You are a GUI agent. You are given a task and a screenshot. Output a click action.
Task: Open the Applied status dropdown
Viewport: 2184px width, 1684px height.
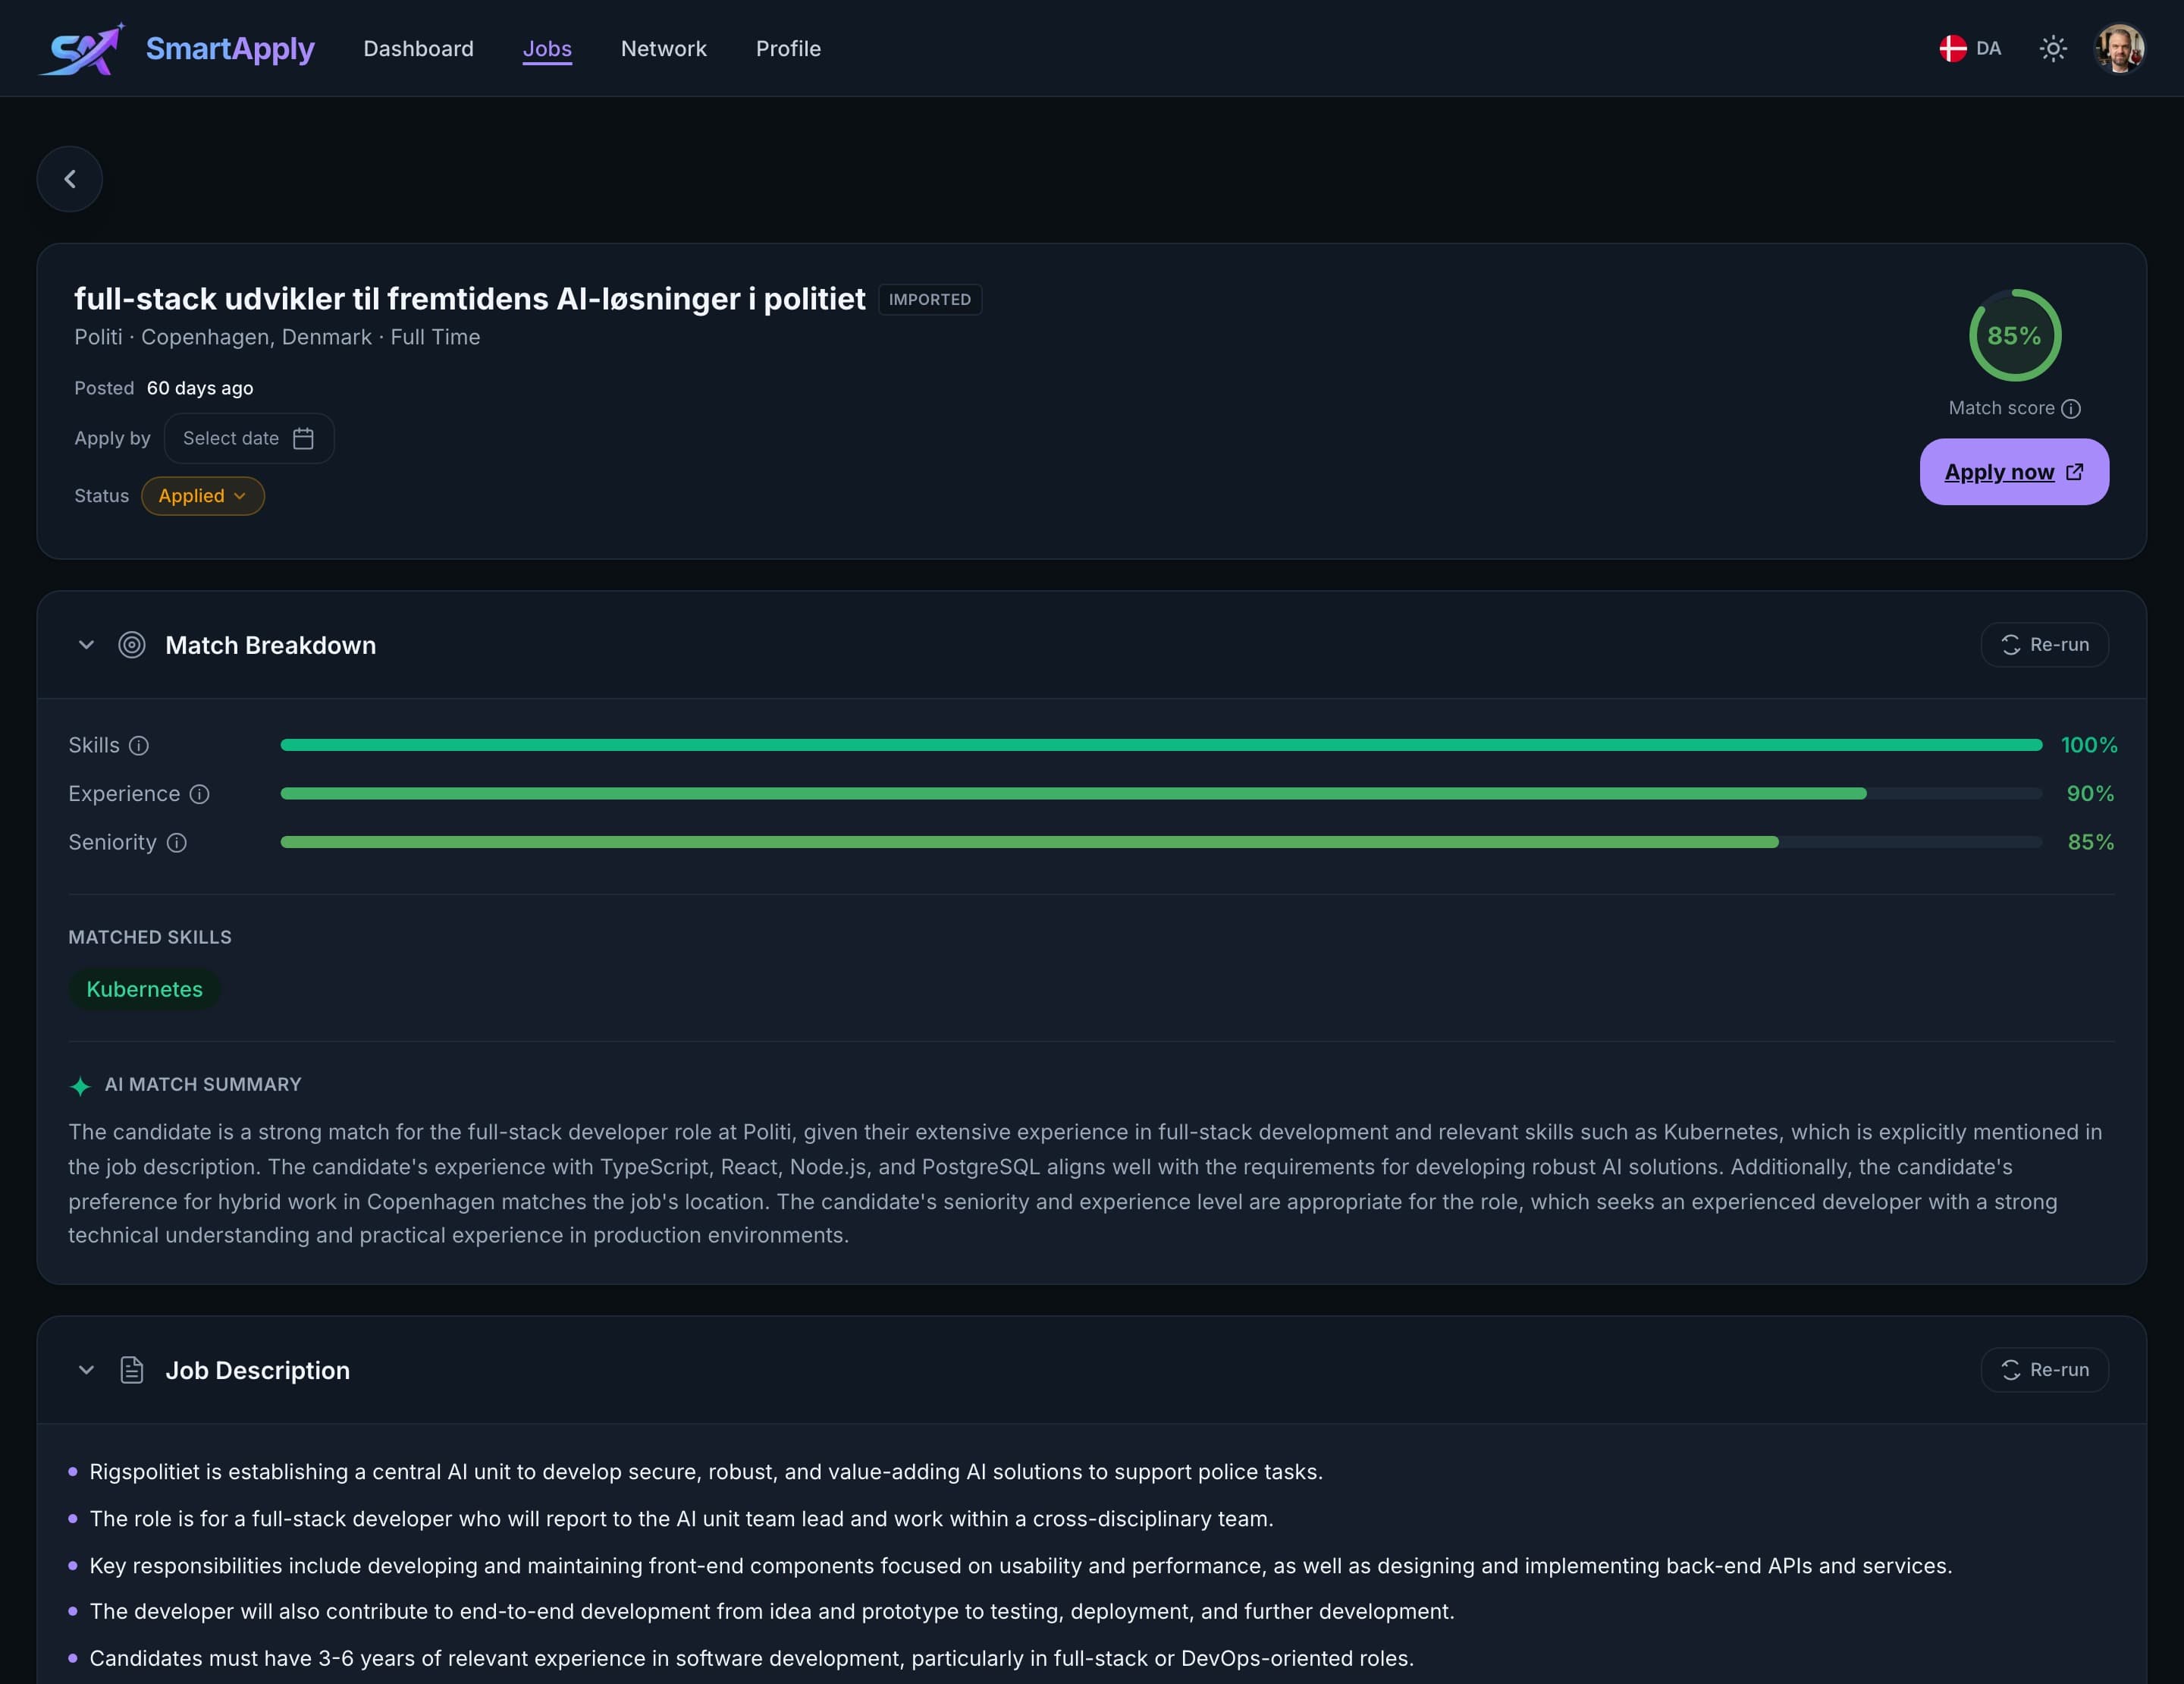tap(203, 496)
